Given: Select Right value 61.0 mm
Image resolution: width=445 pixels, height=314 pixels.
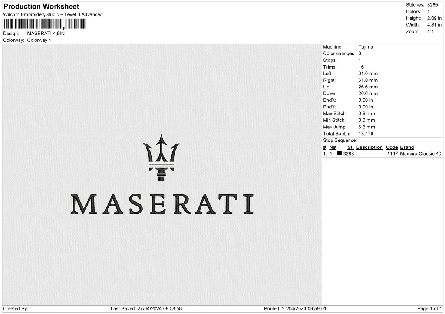Looking at the screenshot, I should (368, 80).
